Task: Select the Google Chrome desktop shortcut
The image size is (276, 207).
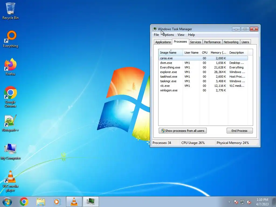Action: click(11, 97)
